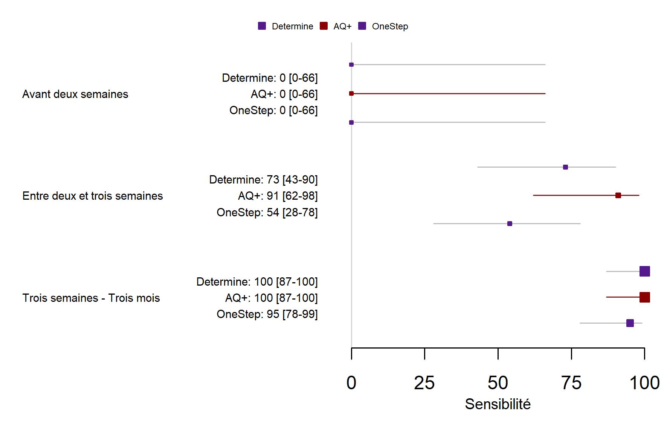
Task: Click the 'OneStep: 95 [78-99]' value text
Action: (x=267, y=314)
